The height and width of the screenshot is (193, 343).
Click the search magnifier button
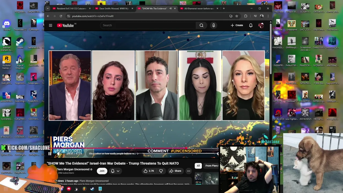pyautogui.click(x=202, y=25)
